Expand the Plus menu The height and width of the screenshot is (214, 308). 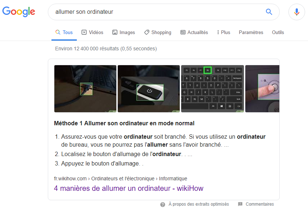[x=224, y=32]
